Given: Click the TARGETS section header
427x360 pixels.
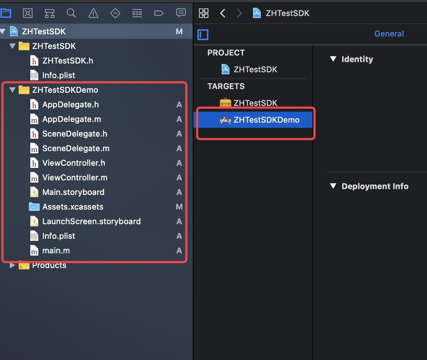Looking at the screenshot, I should 226,87.
